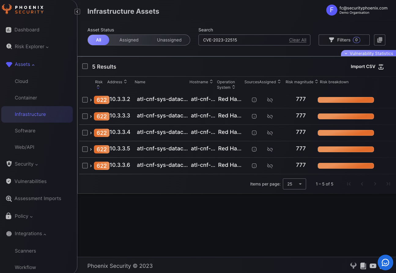Open the chat support bubble
Viewport: 396px width, 273px height.
385,262
